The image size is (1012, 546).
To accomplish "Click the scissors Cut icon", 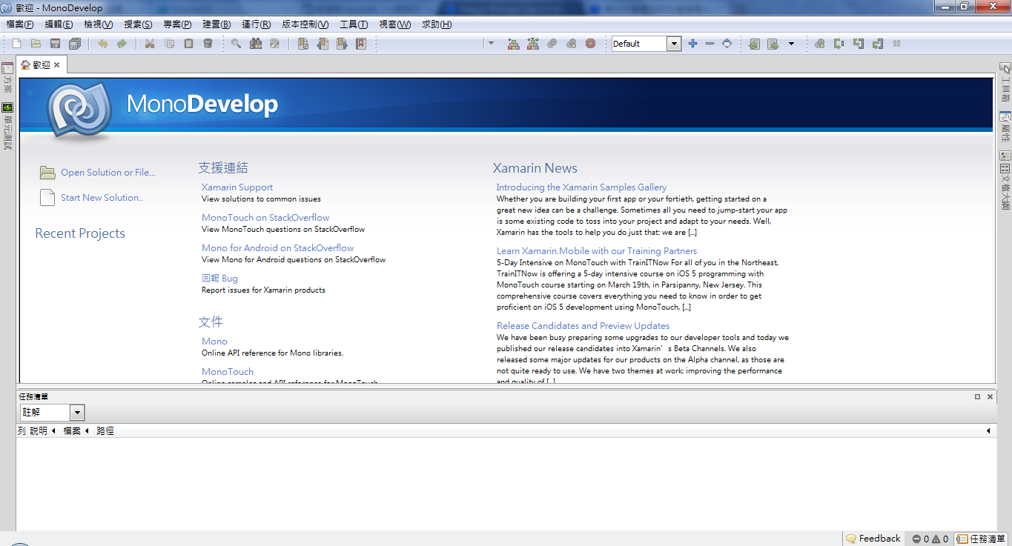I will click(150, 44).
